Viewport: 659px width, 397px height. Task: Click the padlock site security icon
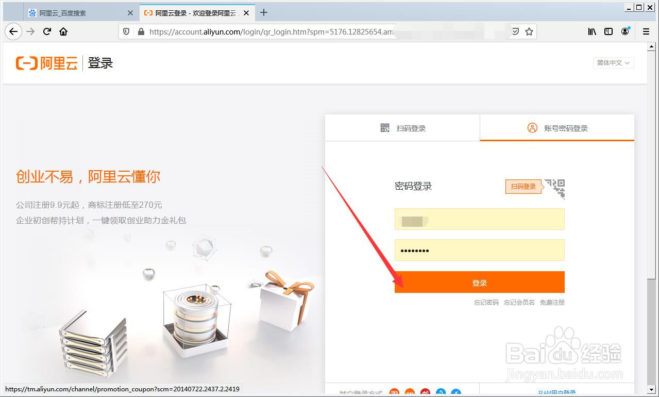pos(141,31)
